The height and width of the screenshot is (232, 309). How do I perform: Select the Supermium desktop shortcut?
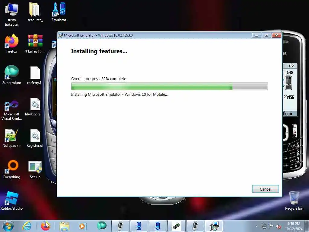pyautogui.click(x=12, y=75)
